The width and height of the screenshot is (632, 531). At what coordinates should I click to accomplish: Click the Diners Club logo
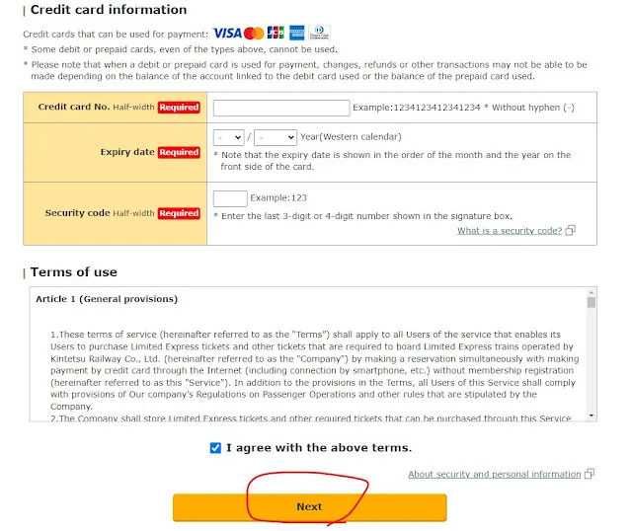[319, 34]
